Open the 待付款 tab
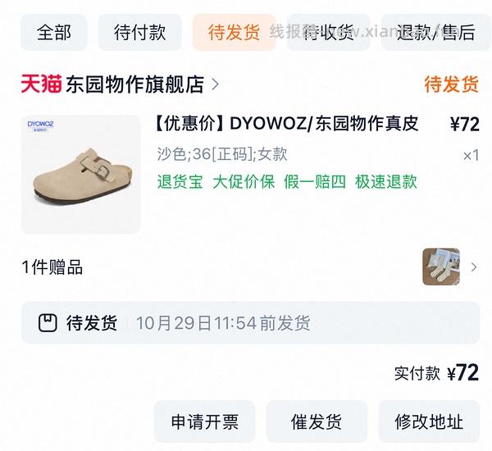 tap(140, 32)
